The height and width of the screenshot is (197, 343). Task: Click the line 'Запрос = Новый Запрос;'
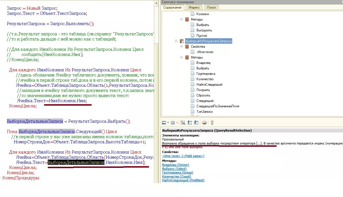(x=32, y=8)
